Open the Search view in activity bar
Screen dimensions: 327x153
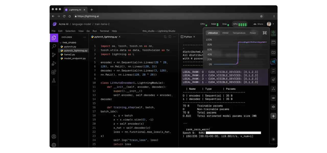click(54, 46)
